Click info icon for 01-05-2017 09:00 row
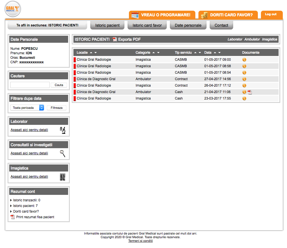The width and height of the screenshot is (287, 248). pos(244,60)
